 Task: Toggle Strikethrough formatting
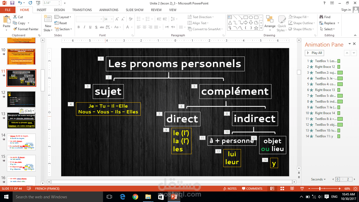point(102,27)
